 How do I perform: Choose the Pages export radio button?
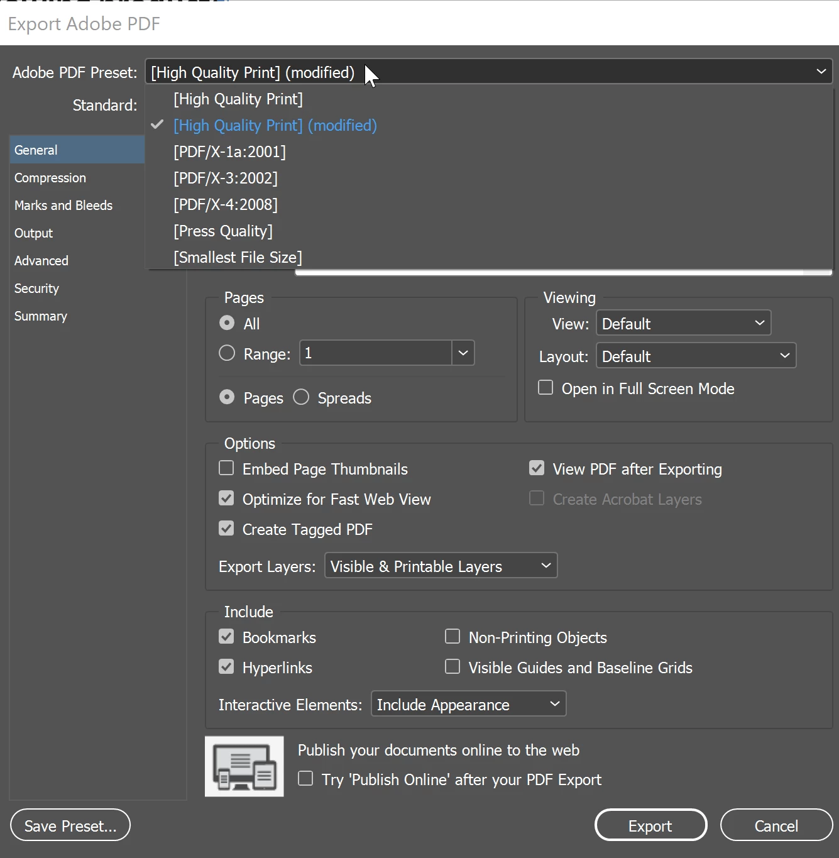coord(227,397)
